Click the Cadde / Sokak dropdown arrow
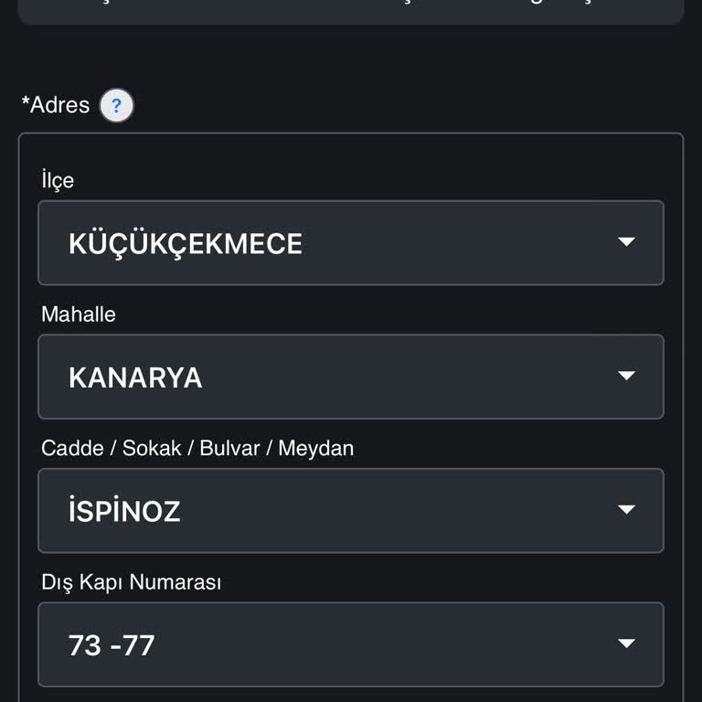 [626, 510]
